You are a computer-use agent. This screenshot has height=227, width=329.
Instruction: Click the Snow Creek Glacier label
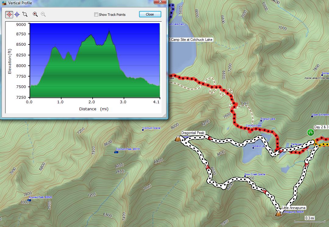(x=255, y=174)
